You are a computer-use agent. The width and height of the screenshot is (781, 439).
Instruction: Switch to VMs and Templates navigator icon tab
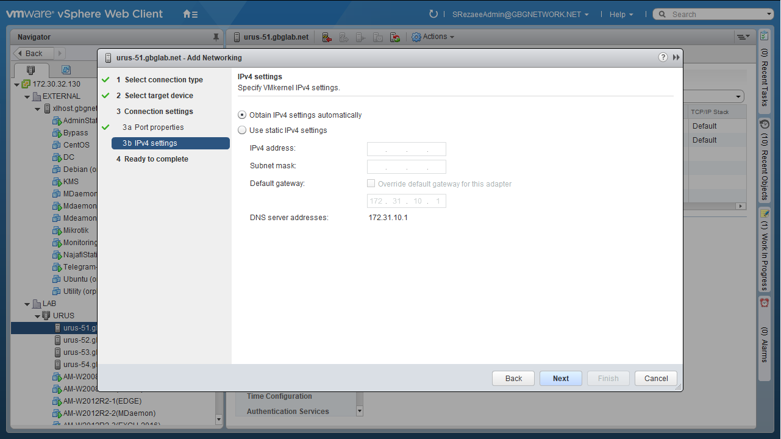tap(66, 70)
